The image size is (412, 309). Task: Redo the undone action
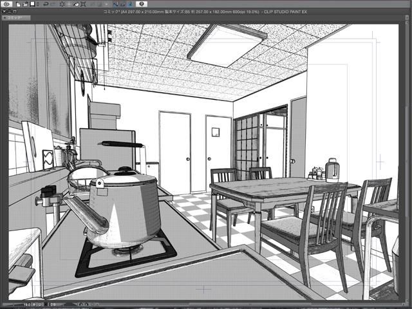(x=53, y=5)
